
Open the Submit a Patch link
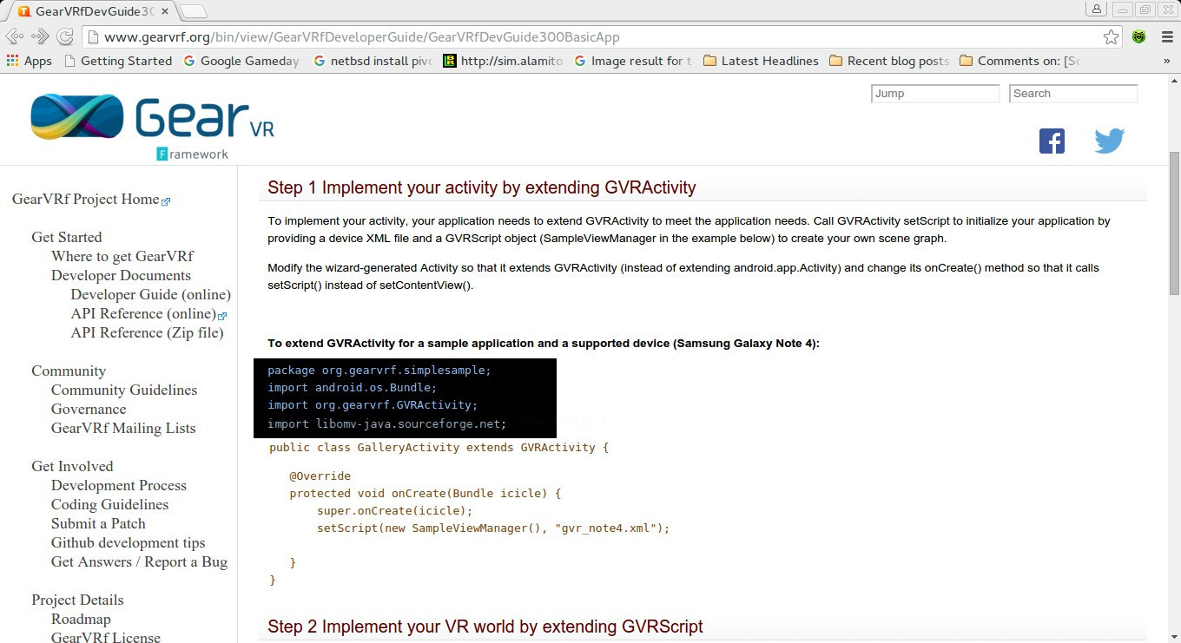tap(98, 523)
